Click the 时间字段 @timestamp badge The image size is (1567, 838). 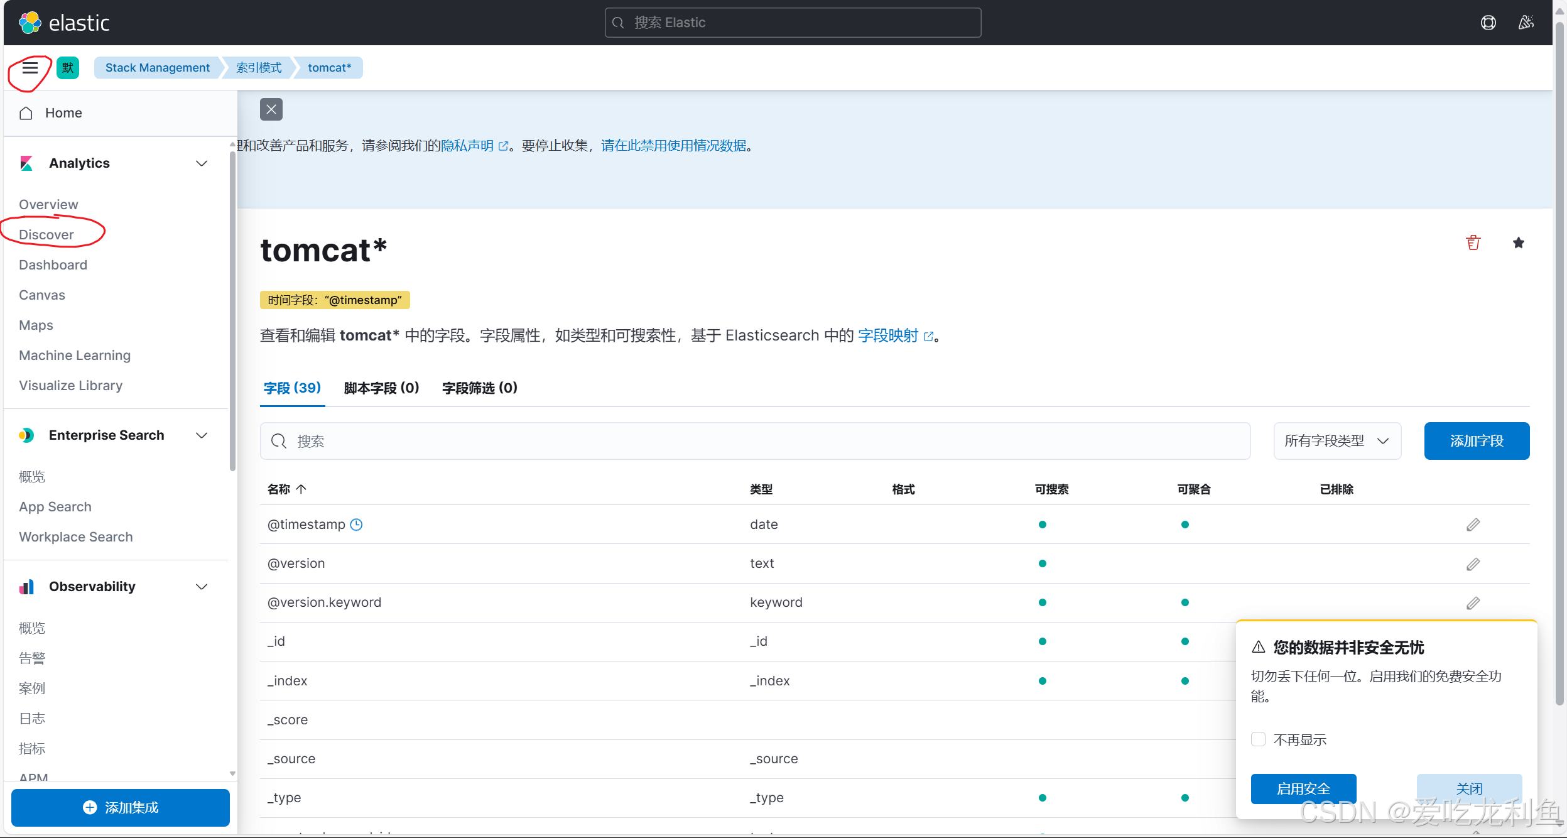coord(335,300)
